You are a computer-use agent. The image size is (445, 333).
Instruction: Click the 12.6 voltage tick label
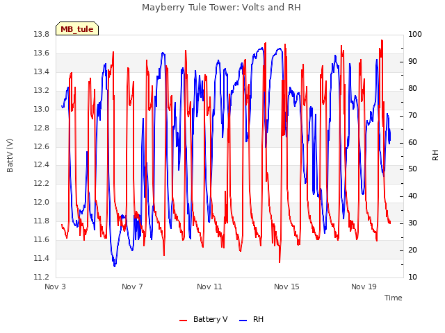pyautogui.click(x=42, y=146)
